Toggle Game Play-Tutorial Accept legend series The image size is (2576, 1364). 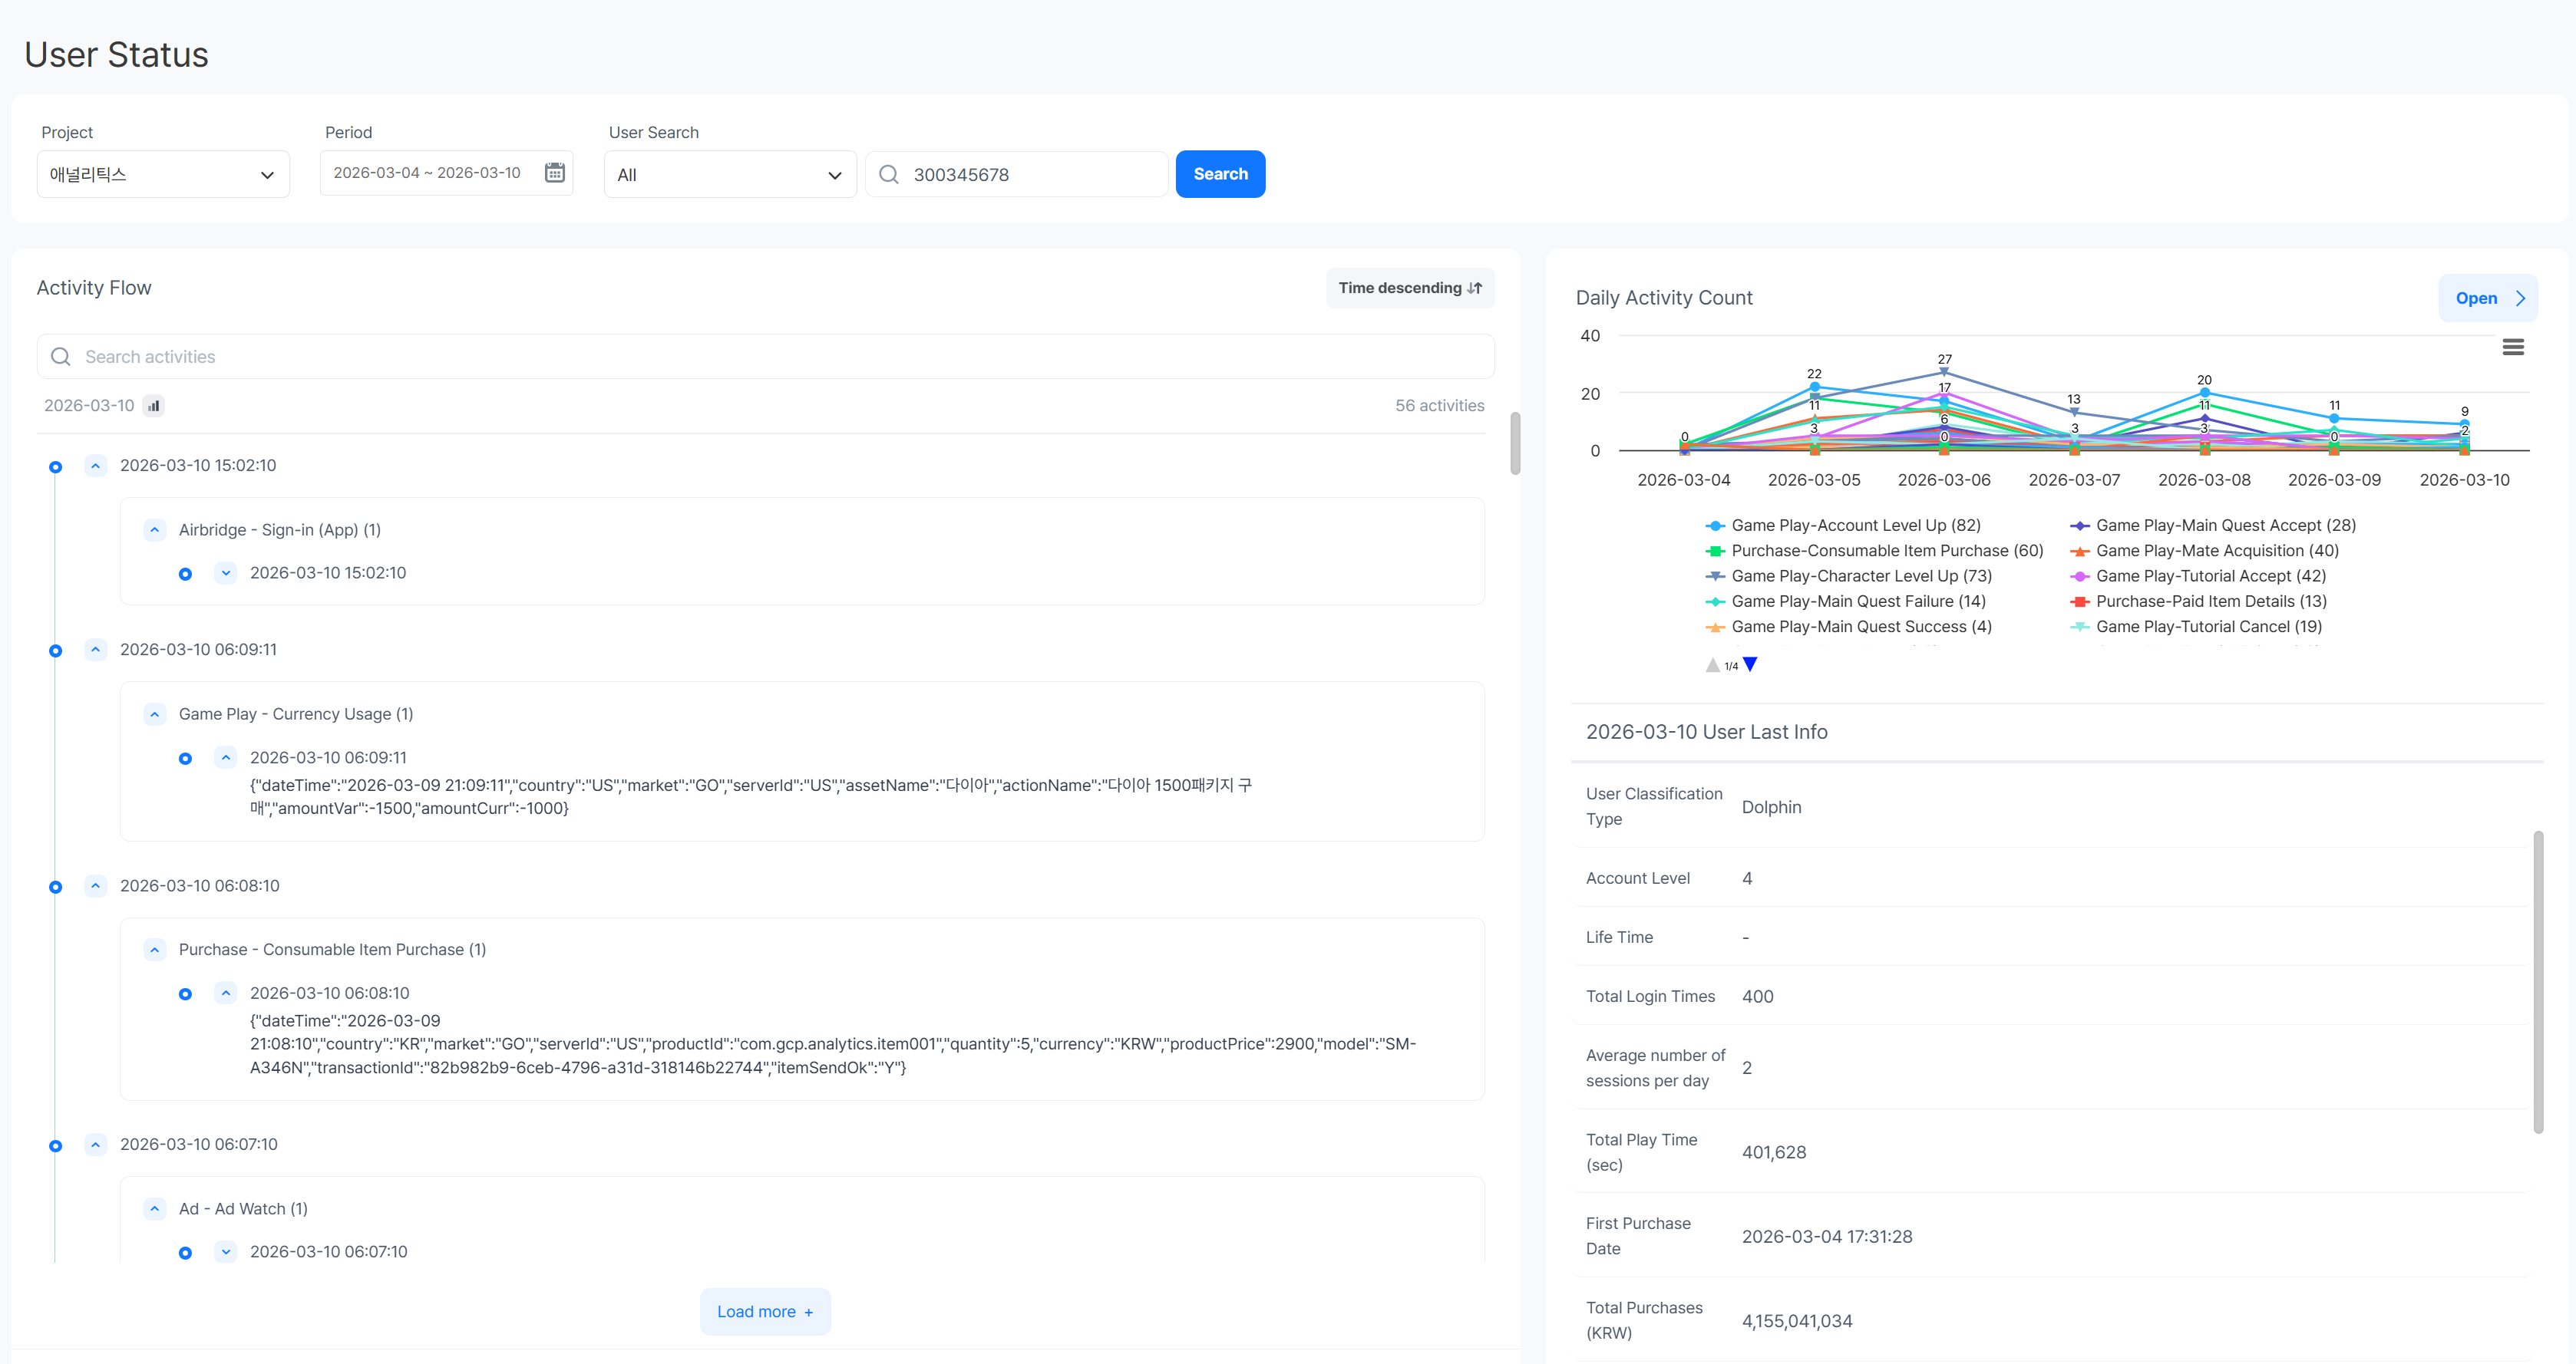pos(2197,575)
